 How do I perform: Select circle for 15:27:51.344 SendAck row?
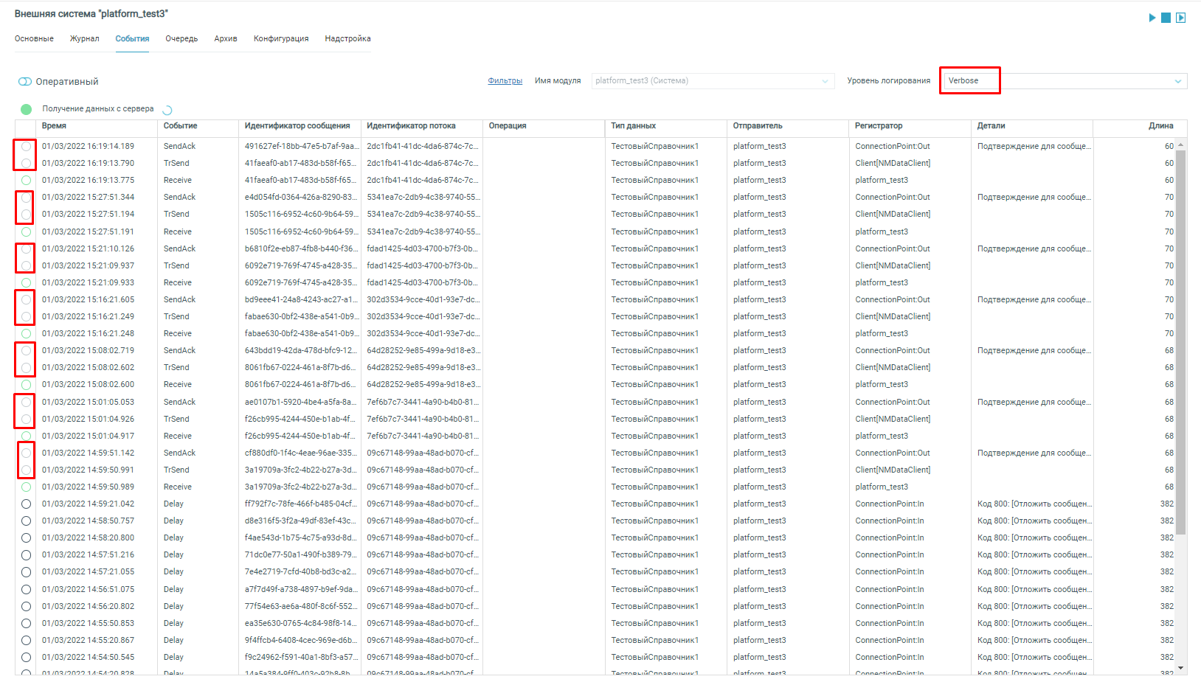(27, 198)
